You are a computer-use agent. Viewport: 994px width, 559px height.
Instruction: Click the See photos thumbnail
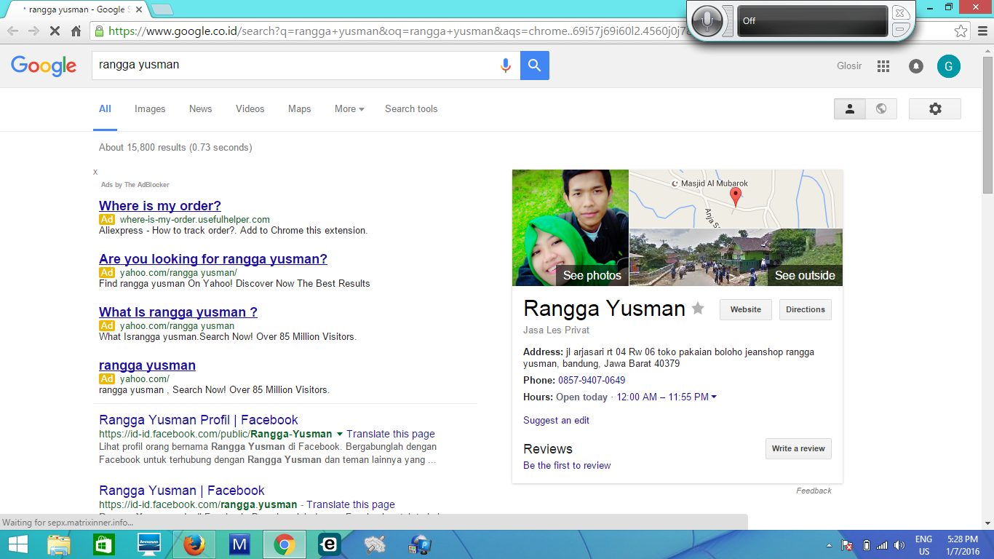coord(570,228)
